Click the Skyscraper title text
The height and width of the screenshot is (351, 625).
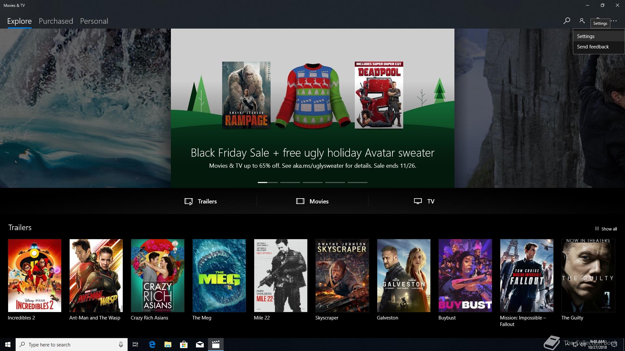pos(327,318)
